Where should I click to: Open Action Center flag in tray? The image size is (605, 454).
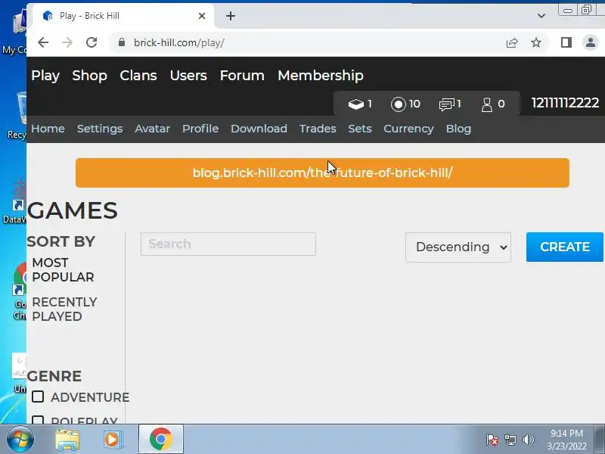(x=492, y=440)
